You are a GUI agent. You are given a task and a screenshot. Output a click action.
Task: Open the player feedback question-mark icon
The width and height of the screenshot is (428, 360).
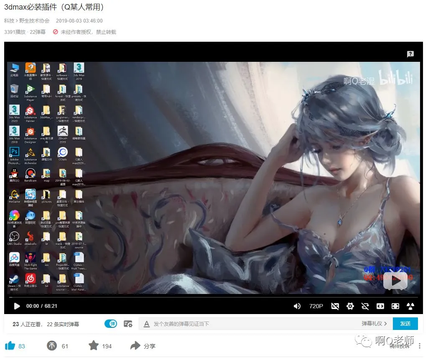coord(410,54)
